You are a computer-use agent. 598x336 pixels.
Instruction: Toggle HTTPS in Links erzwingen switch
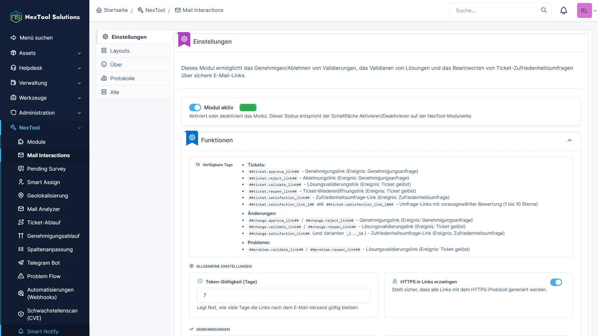click(556, 282)
